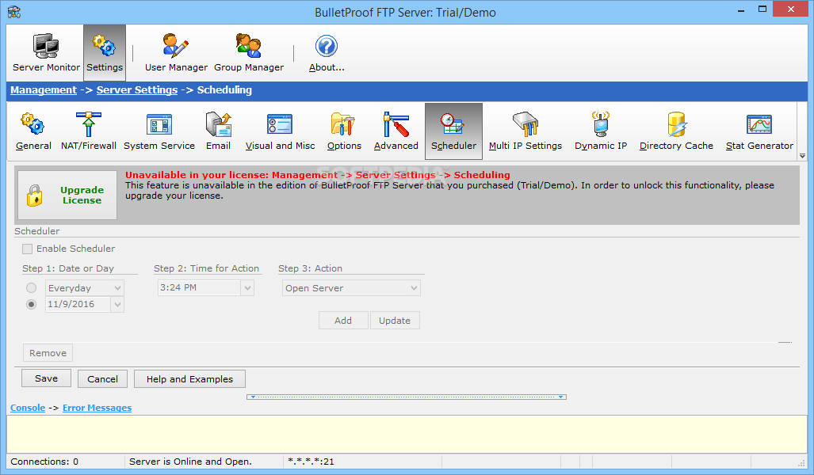Select the Everyday radio button

[31, 288]
